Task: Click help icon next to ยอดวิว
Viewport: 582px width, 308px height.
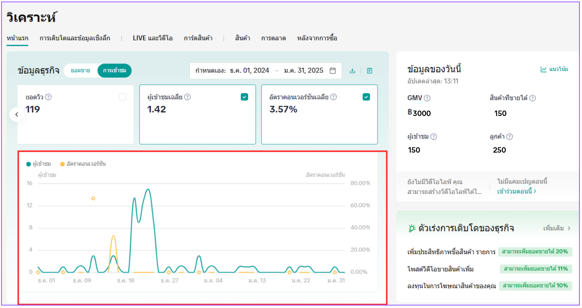Action: coord(49,97)
